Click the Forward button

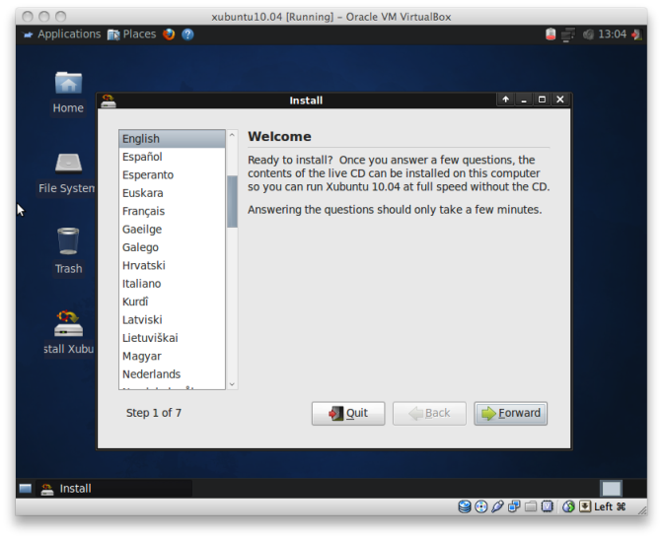510,413
